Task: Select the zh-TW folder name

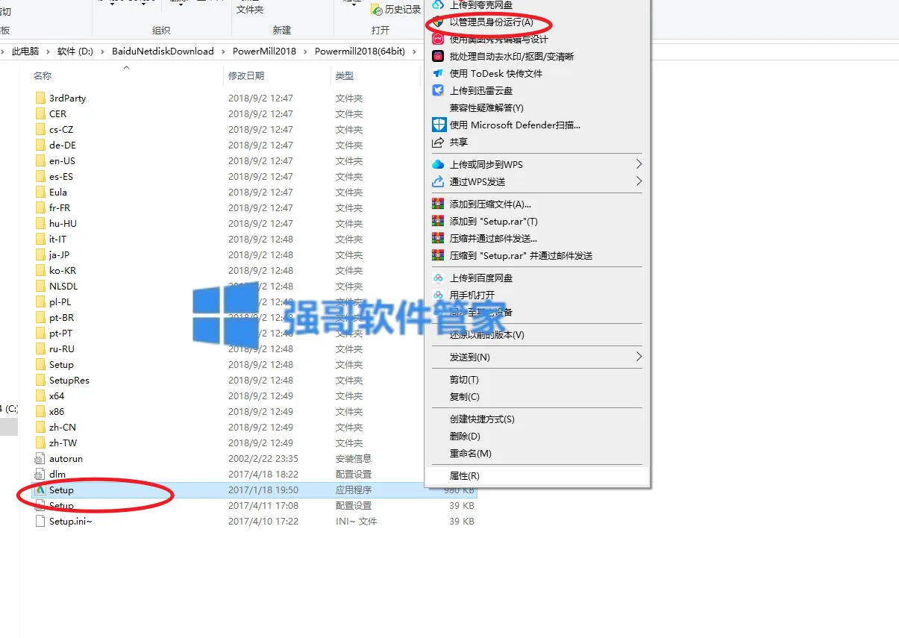Action: point(63,442)
